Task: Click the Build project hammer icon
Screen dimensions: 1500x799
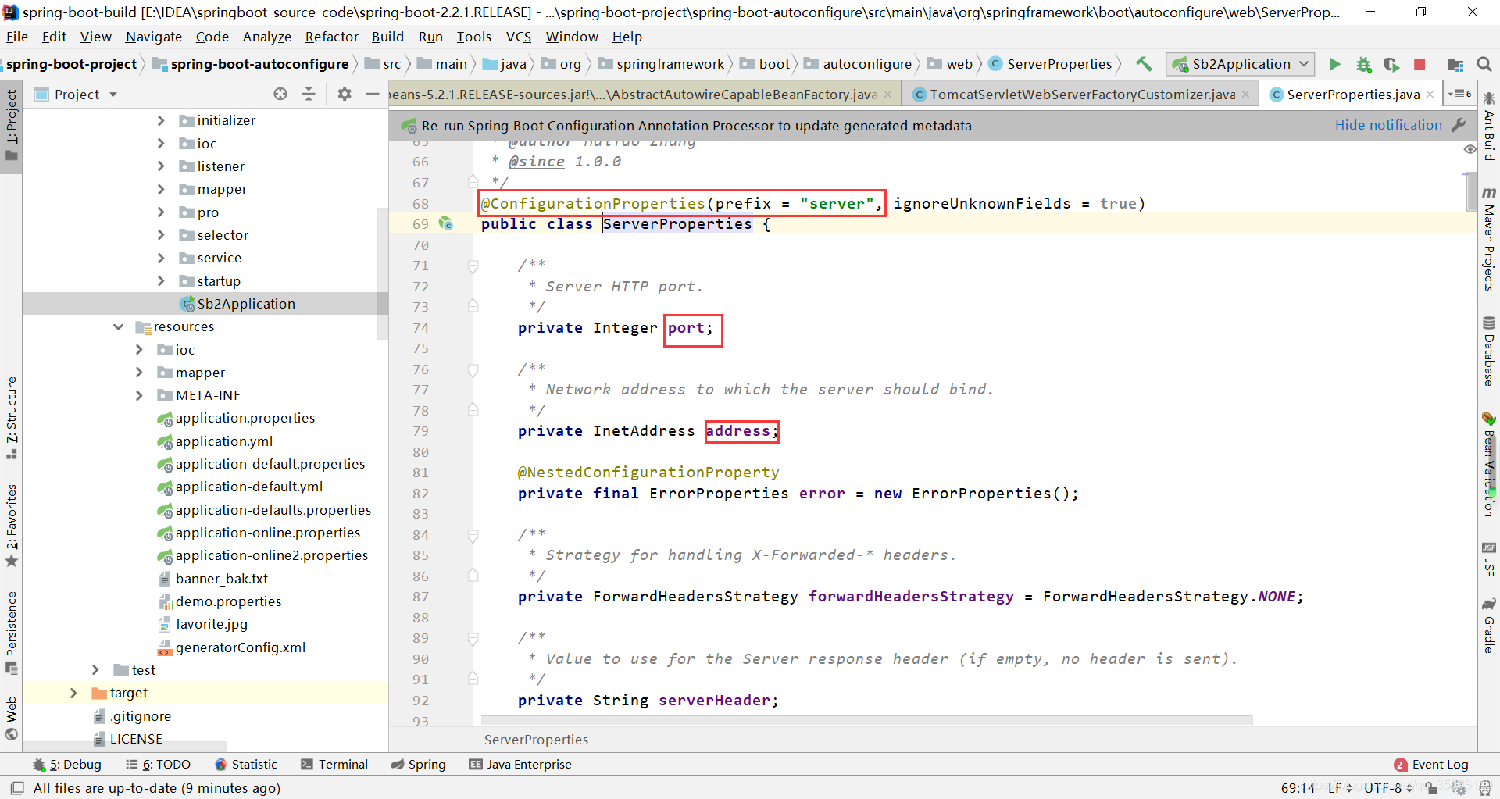Action: click(x=1144, y=64)
